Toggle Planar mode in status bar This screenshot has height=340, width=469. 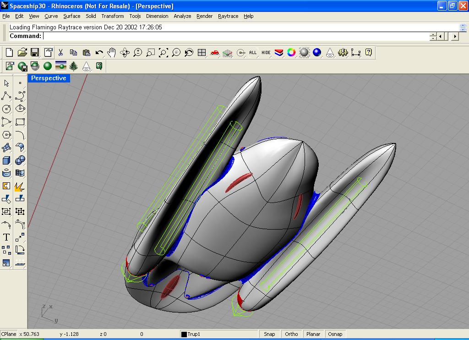pyautogui.click(x=313, y=334)
